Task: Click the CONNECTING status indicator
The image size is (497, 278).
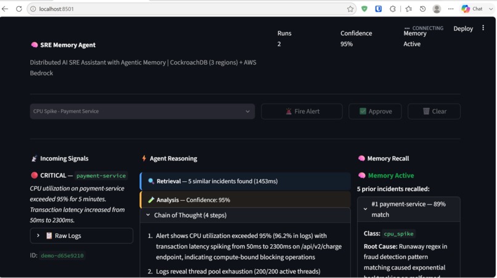Action: (x=424, y=28)
